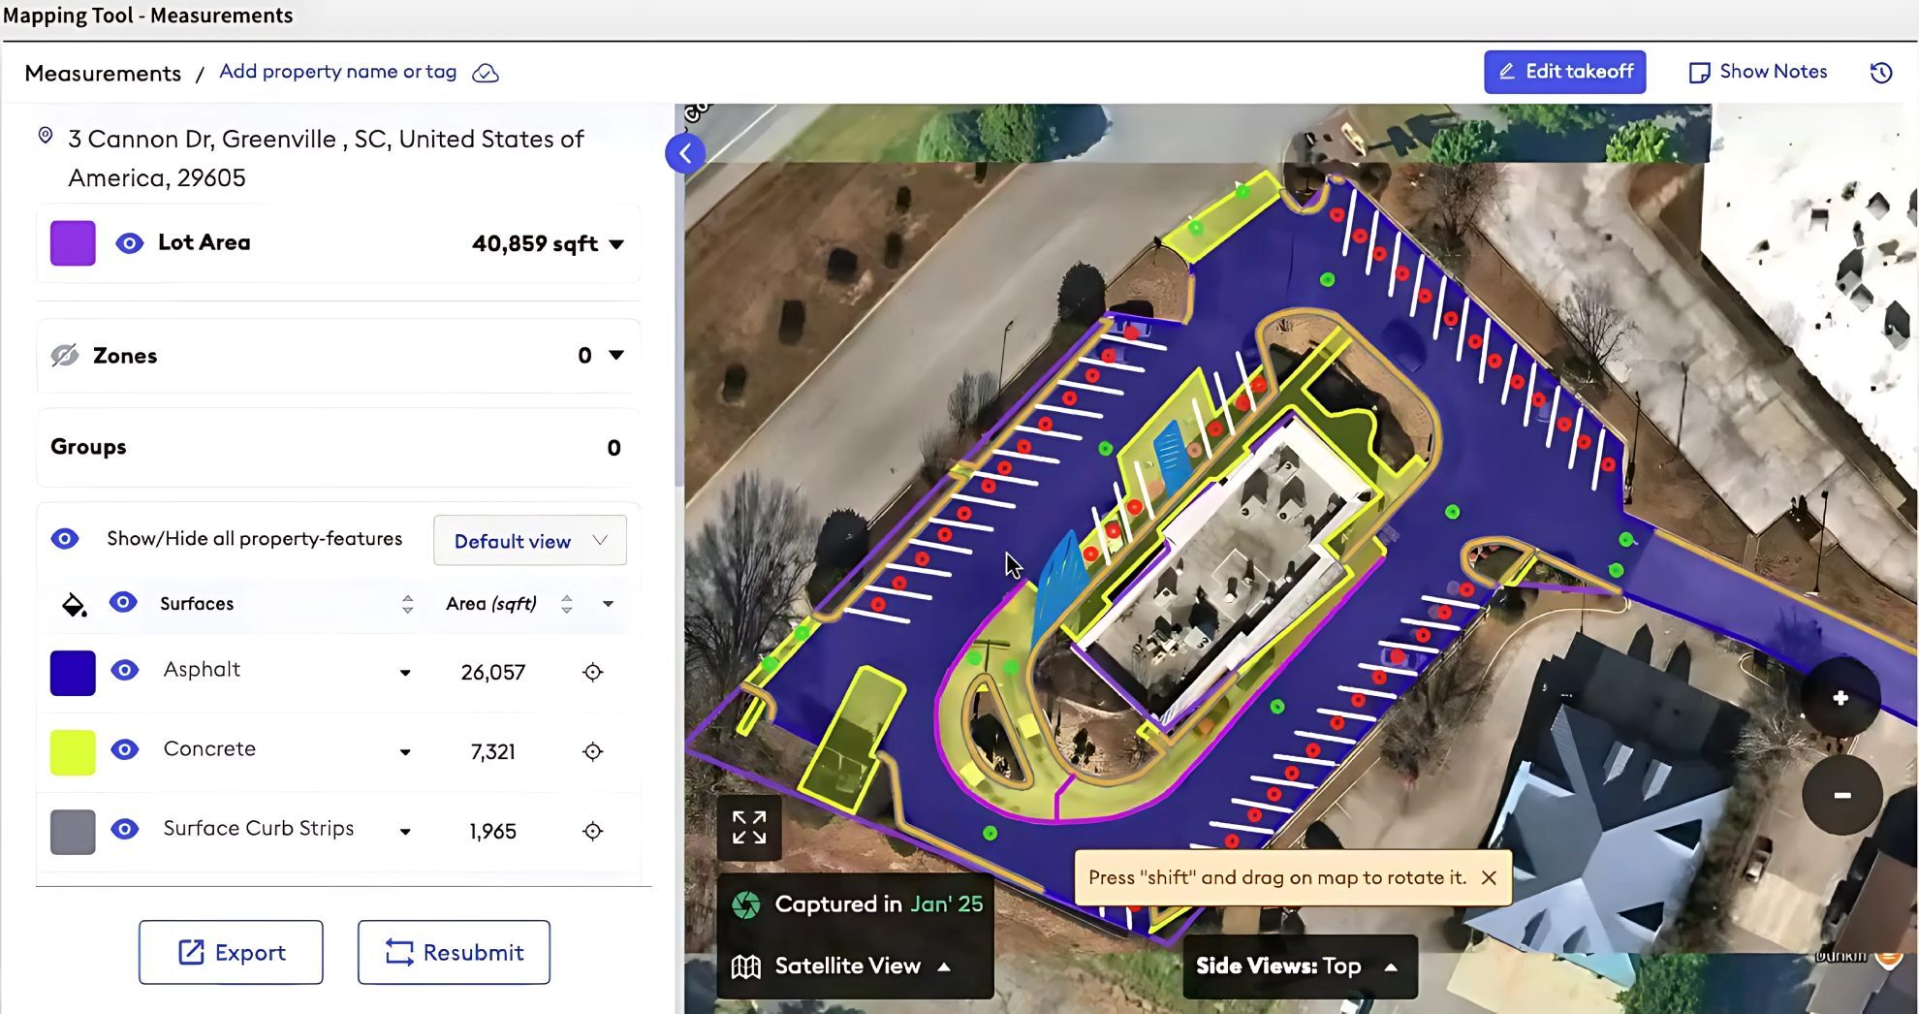The height and width of the screenshot is (1014, 1919).
Task: Click the fullscreen expand map icon
Action: click(748, 828)
